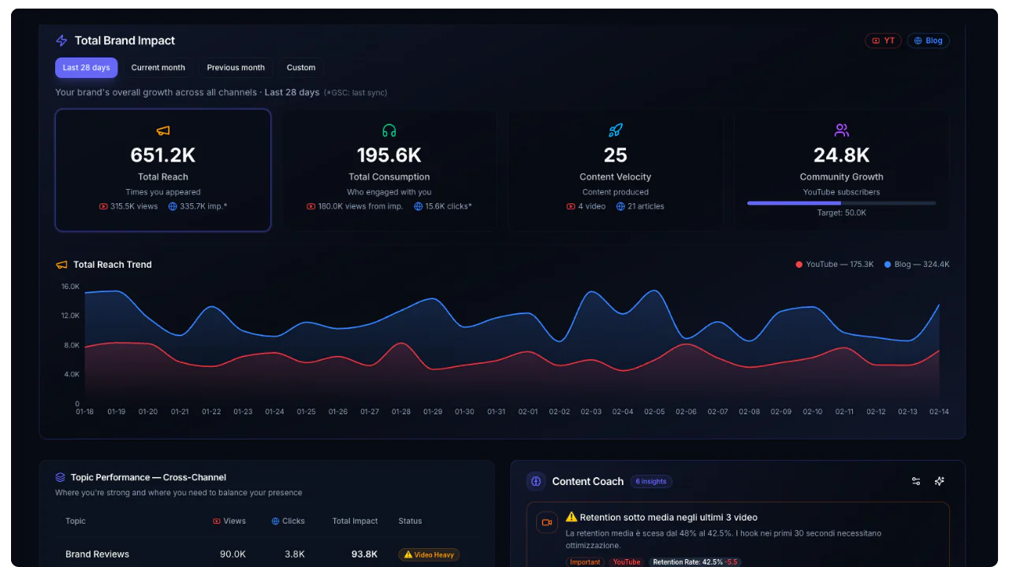Toggle Blog series in chart legend

[x=917, y=265]
